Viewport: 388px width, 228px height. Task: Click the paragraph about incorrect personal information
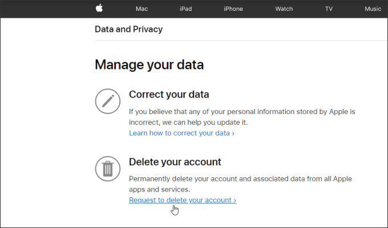tap(242, 117)
